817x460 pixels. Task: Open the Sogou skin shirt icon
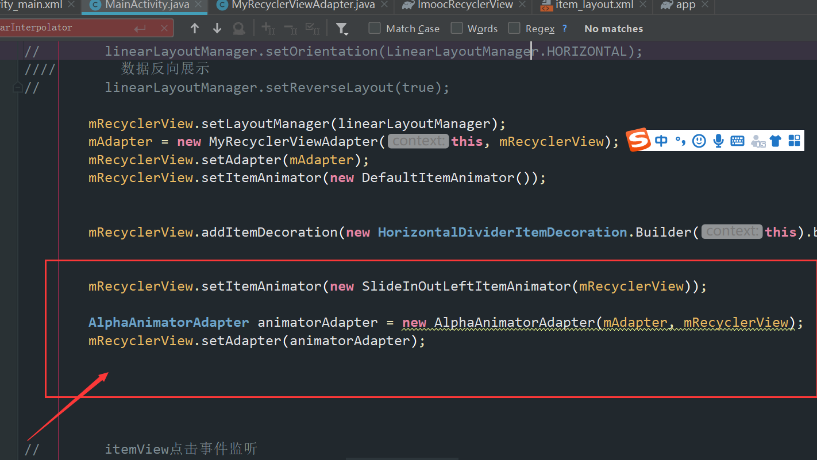[x=776, y=141]
